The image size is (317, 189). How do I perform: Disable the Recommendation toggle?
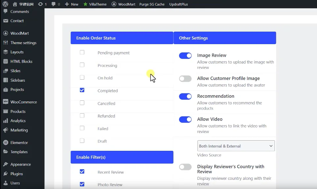point(185,96)
